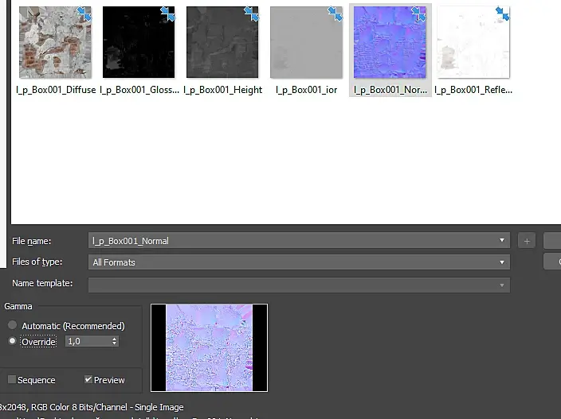Click the RGB Color 8 Bits/Channel info text
The width and height of the screenshot is (561, 419).
(80, 407)
